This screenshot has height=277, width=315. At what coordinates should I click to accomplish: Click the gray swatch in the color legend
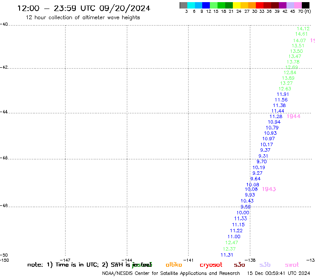pos(183,5)
